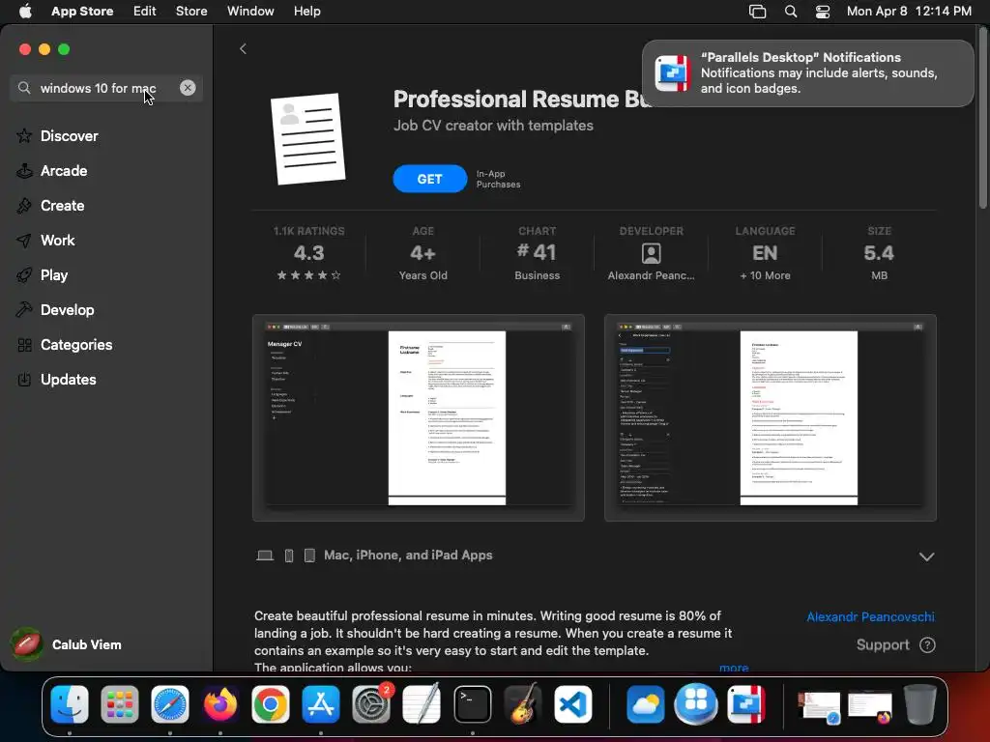
Task: Click the more link in description
Action: click(734, 667)
